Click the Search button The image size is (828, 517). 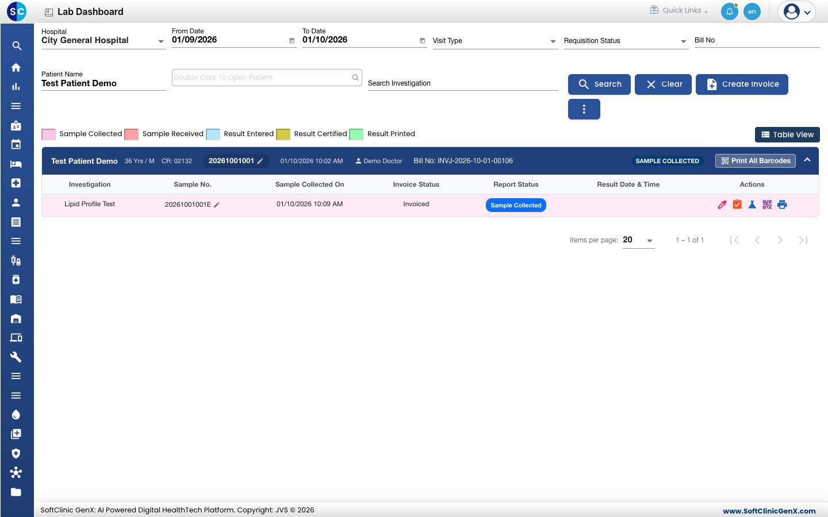click(x=599, y=84)
